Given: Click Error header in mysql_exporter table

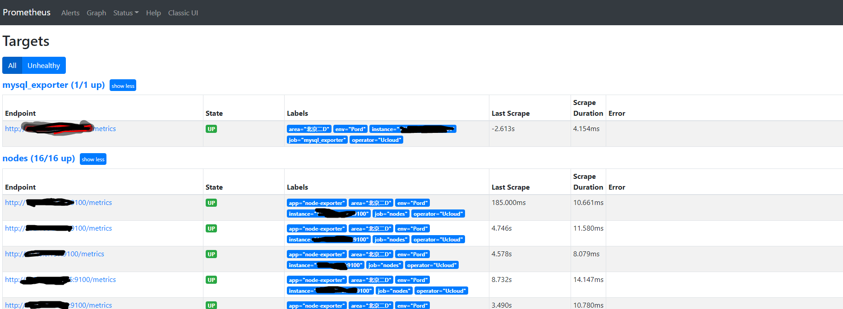Looking at the screenshot, I should pyautogui.click(x=617, y=114).
